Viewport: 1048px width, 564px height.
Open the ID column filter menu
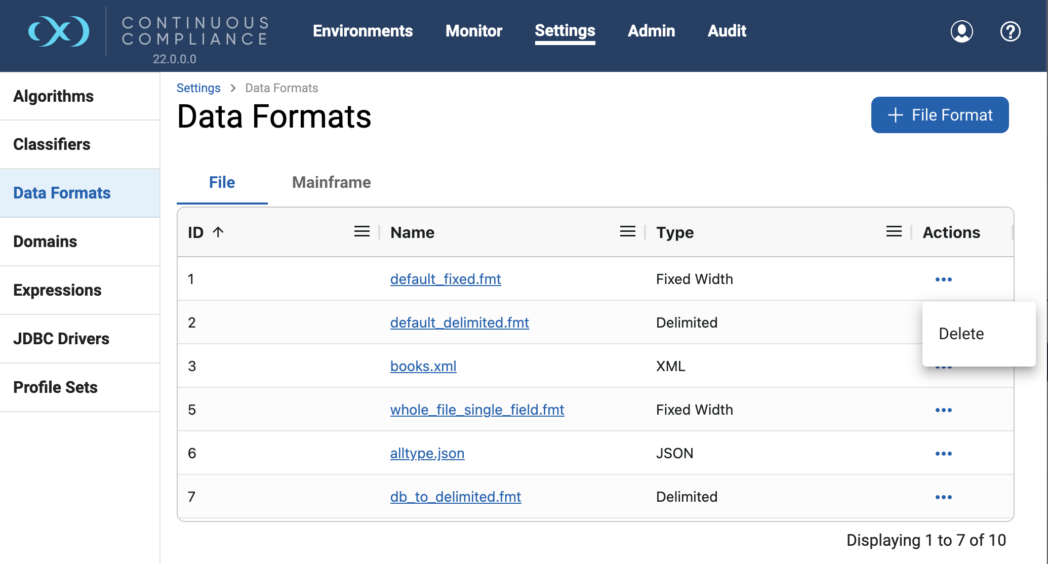361,232
